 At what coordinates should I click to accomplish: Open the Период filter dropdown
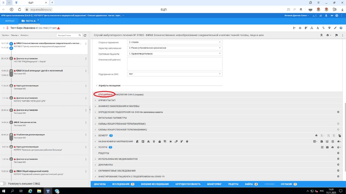pyautogui.click(x=15, y=35)
